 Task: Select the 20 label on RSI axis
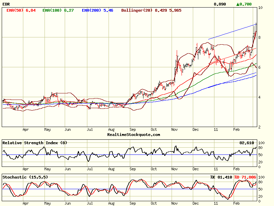click(x=260, y=162)
